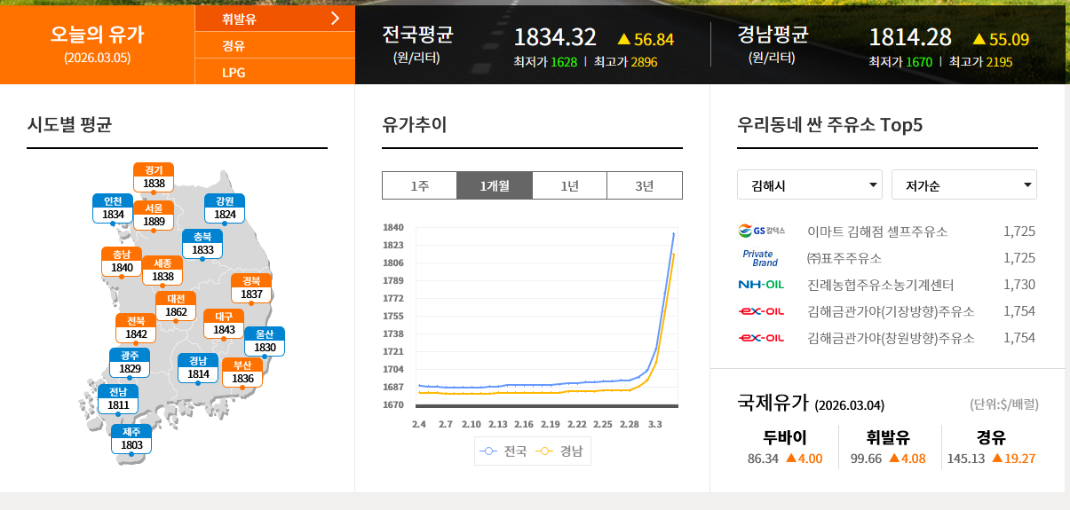Viewport: 1070px width, 510px height.
Task: Switch the price trend to 1년
Action: pos(569,185)
